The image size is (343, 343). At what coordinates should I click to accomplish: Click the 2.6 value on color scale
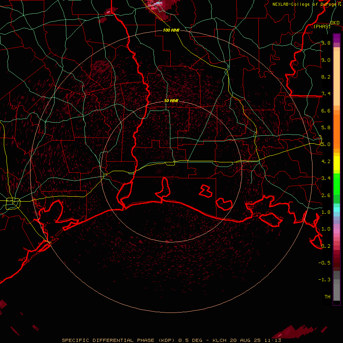(326, 195)
